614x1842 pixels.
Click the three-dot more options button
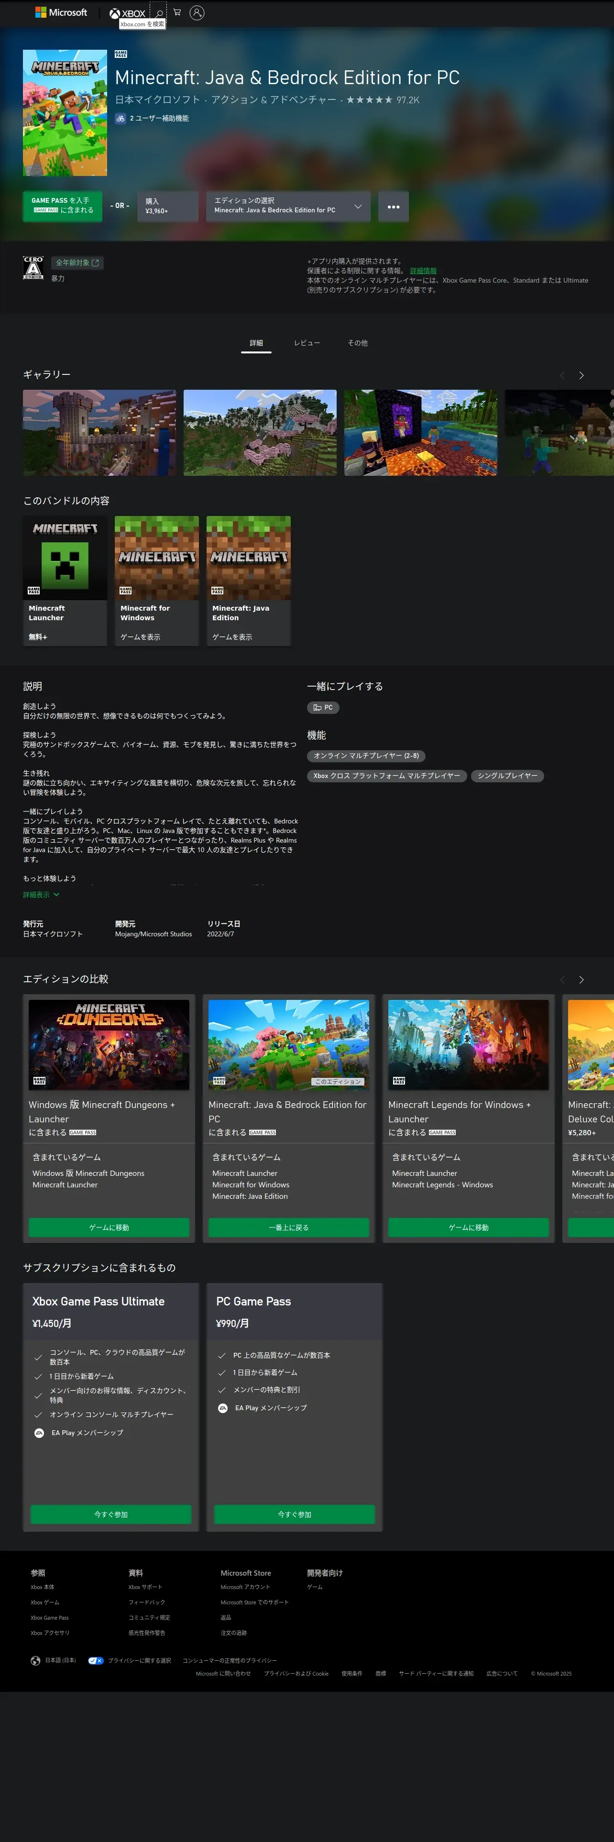click(393, 207)
